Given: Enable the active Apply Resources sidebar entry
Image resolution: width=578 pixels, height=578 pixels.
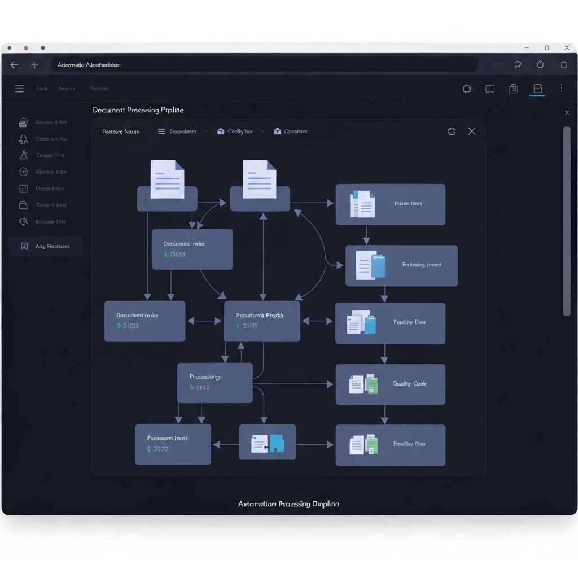Looking at the screenshot, I should tap(45, 246).
